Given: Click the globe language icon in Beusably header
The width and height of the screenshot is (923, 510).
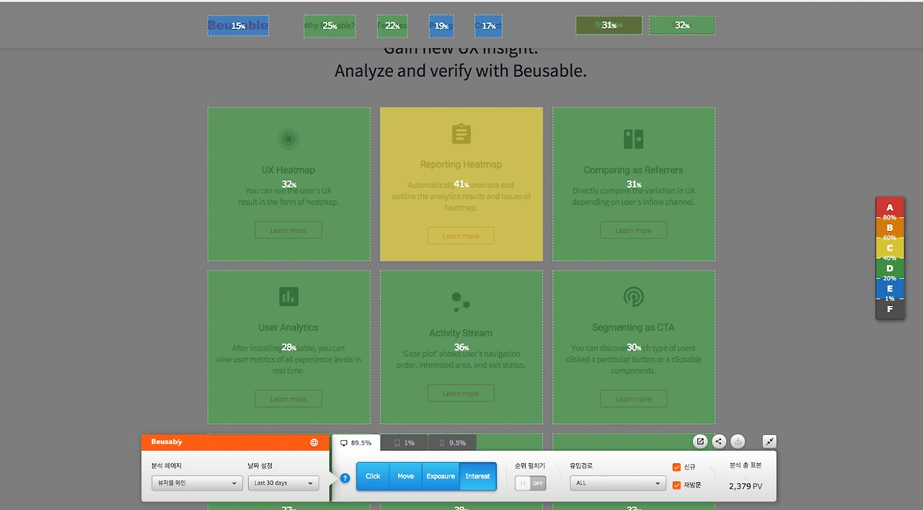Looking at the screenshot, I should (314, 442).
